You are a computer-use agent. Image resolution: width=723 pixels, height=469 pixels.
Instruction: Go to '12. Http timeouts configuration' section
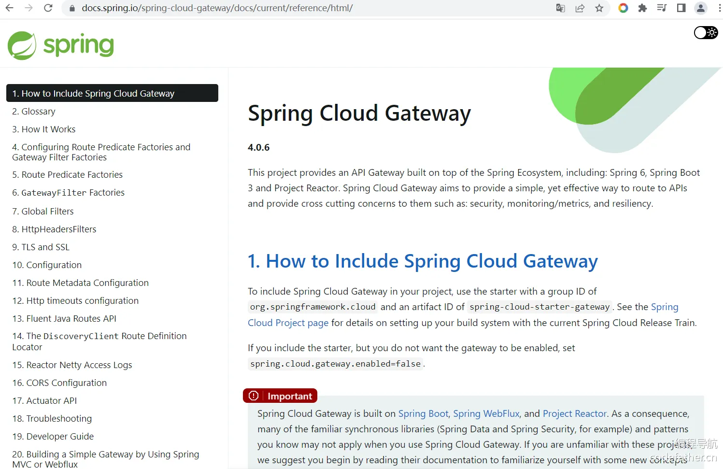(75, 301)
